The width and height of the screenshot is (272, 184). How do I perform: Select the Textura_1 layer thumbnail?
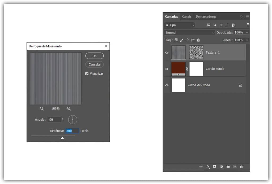[x=178, y=52]
